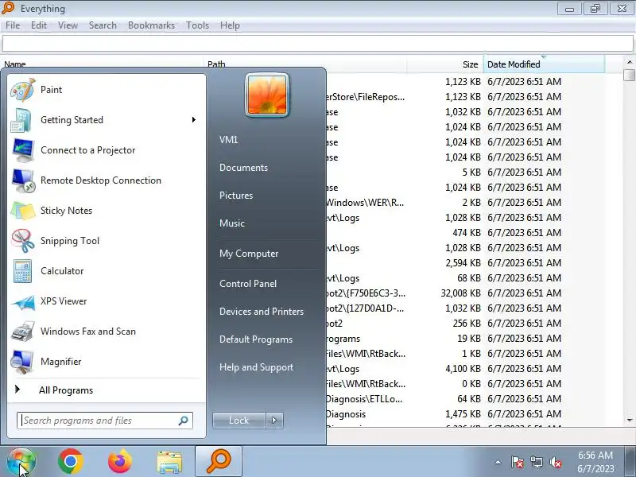Open the Edit menu
This screenshot has width=636, height=477.
(x=39, y=25)
